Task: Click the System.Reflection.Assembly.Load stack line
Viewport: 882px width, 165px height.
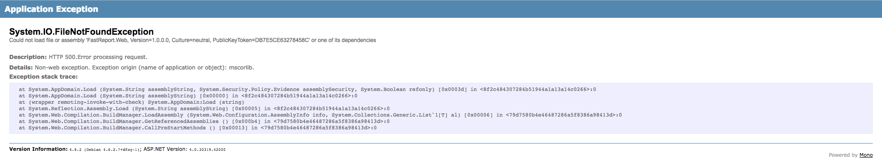Action: (204, 109)
